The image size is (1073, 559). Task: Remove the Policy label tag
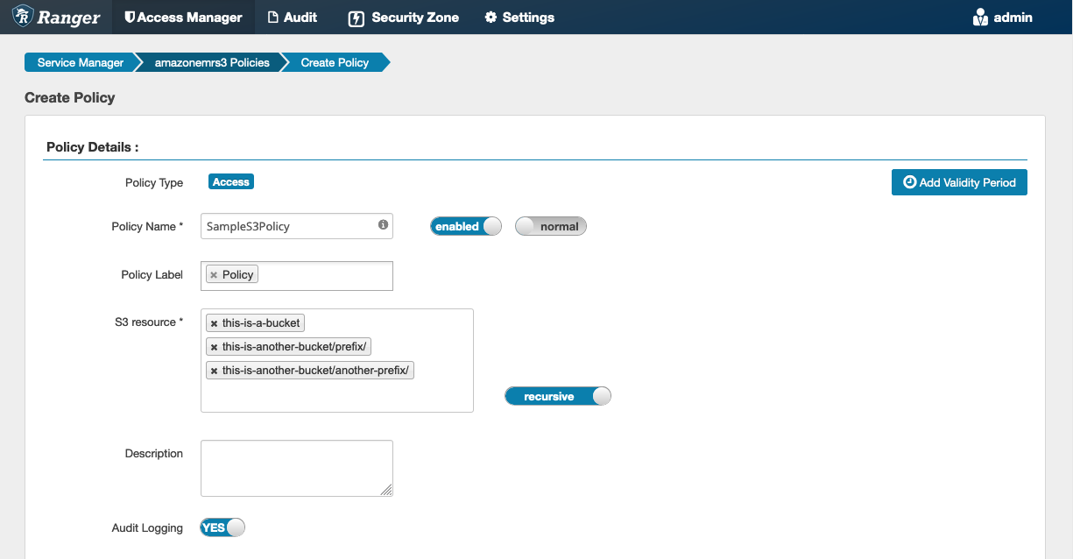click(214, 273)
